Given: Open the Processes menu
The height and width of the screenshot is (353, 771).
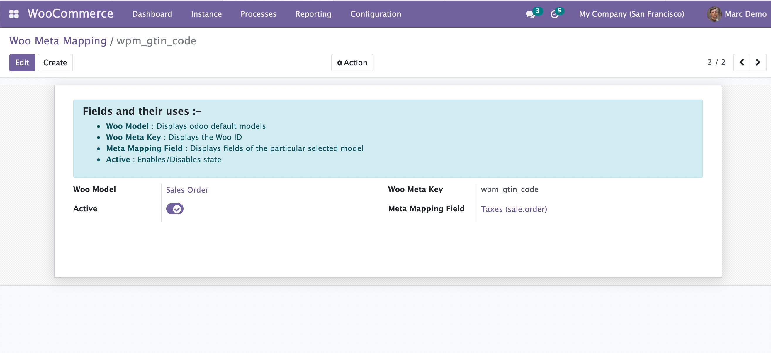Looking at the screenshot, I should [258, 14].
